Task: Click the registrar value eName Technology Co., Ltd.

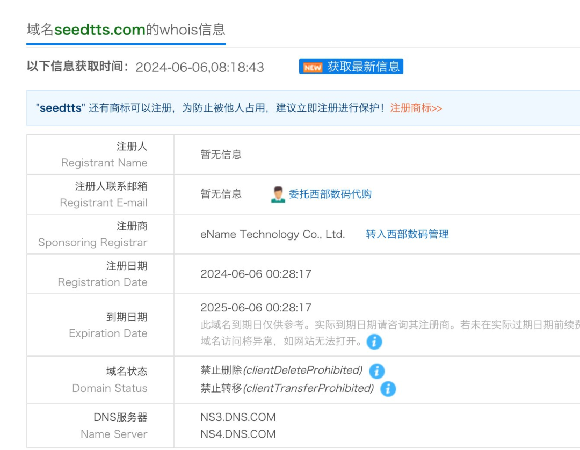Action: tap(273, 234)
